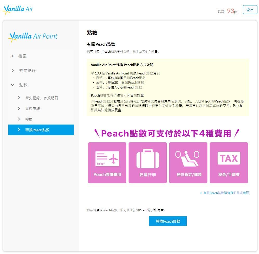Click the chevron beside 轉換
Image resolution: width=259 pixels, height=254 pixels.
19,119
